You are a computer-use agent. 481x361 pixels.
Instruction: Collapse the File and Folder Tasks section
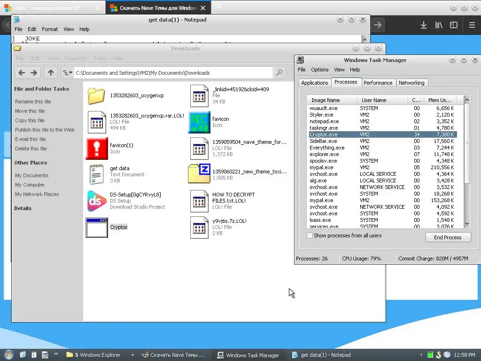41,89
